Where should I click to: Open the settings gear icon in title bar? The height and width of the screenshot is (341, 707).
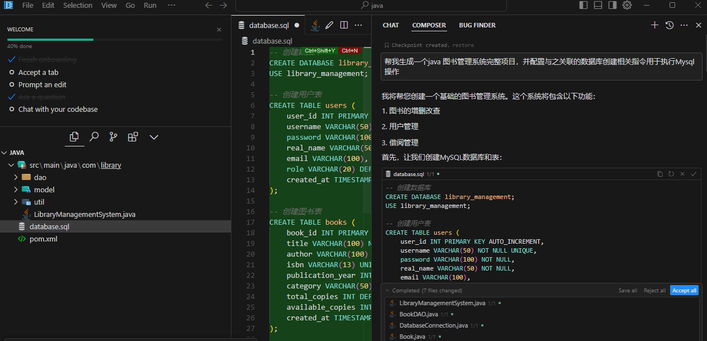point(627,5)
